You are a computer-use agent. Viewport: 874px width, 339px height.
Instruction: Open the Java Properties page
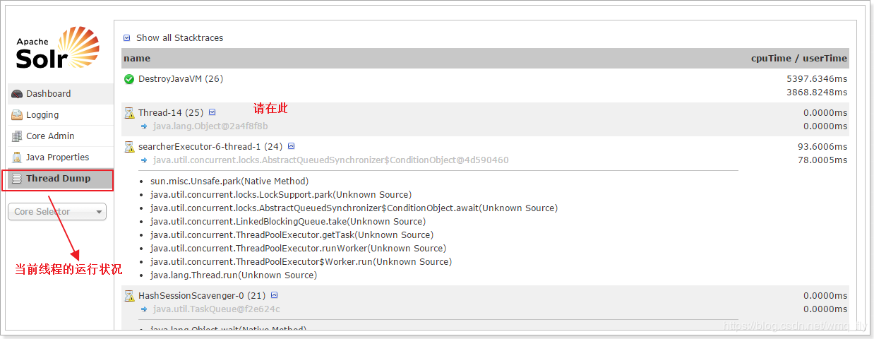[x=61, y=157]
